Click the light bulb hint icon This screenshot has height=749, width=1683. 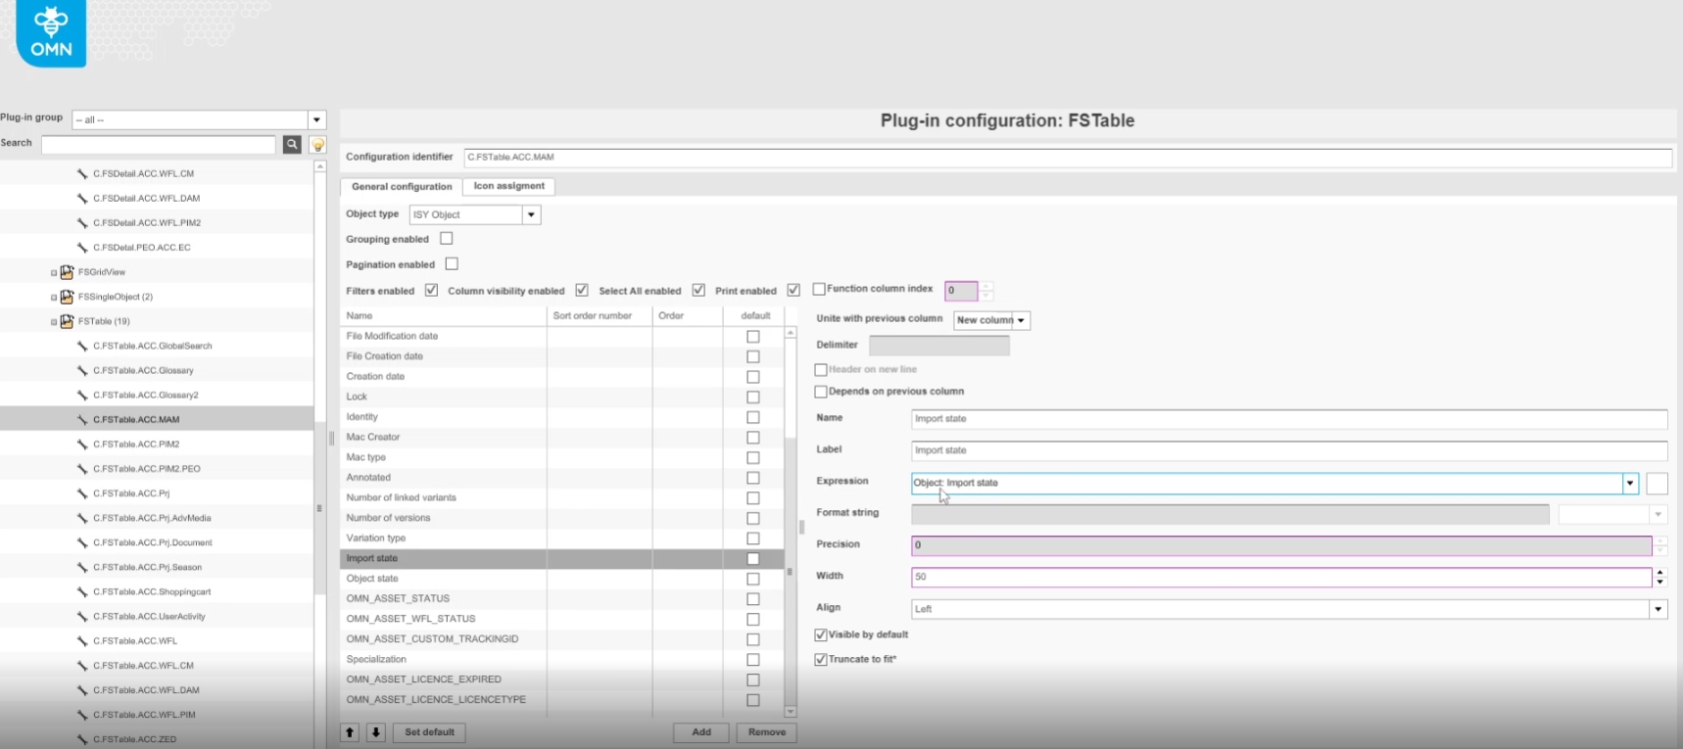317,145
